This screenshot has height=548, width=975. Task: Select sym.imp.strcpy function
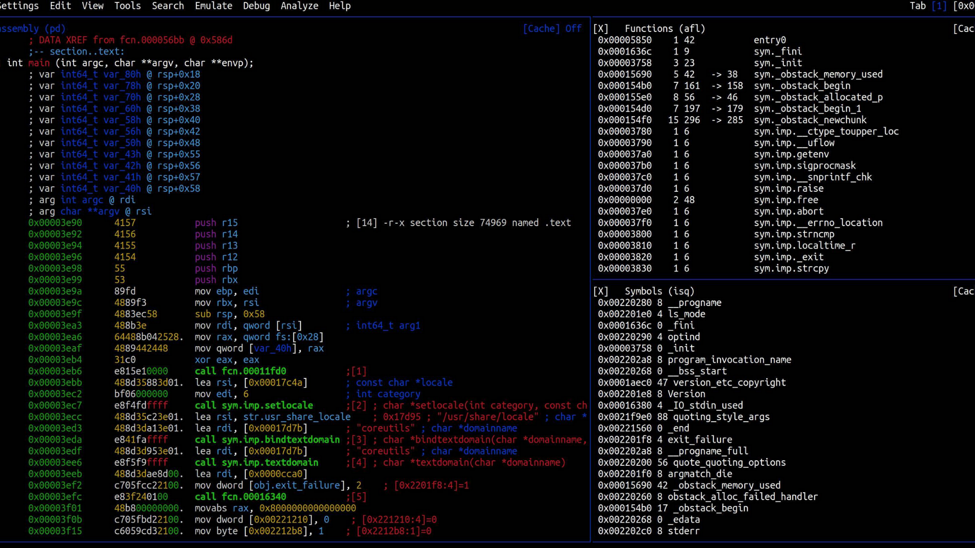click(x=791, y=268)
